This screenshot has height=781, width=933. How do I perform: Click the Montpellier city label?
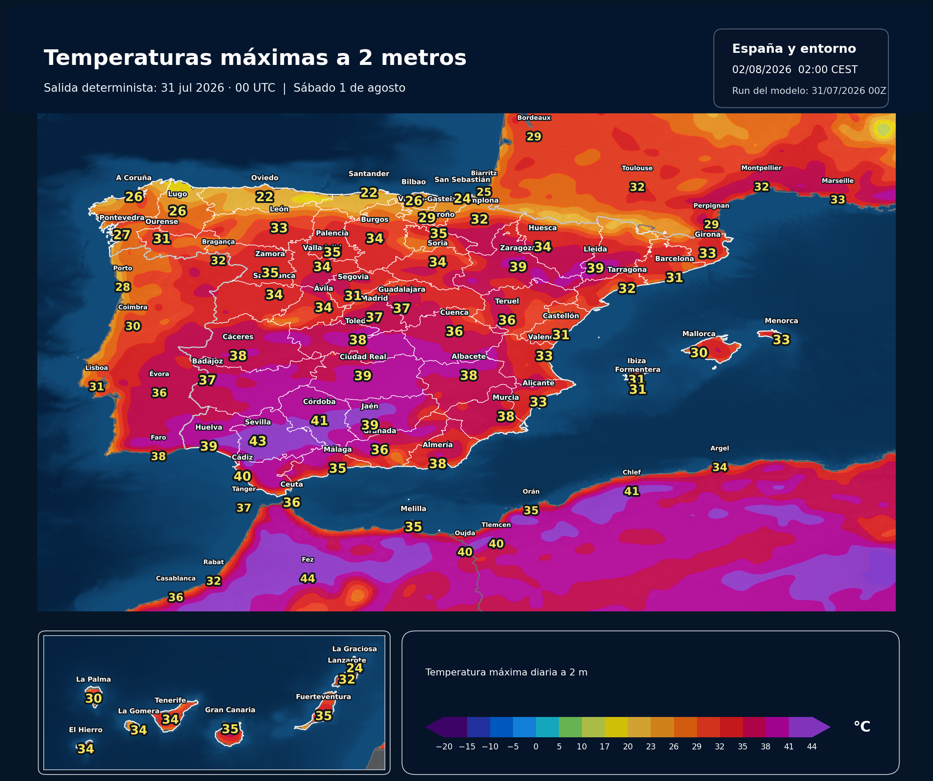click(761, 167)
